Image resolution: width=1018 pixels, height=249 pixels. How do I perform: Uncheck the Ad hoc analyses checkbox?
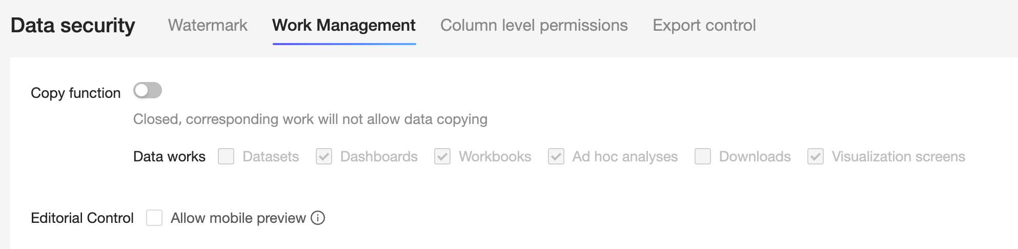point(556,156)
